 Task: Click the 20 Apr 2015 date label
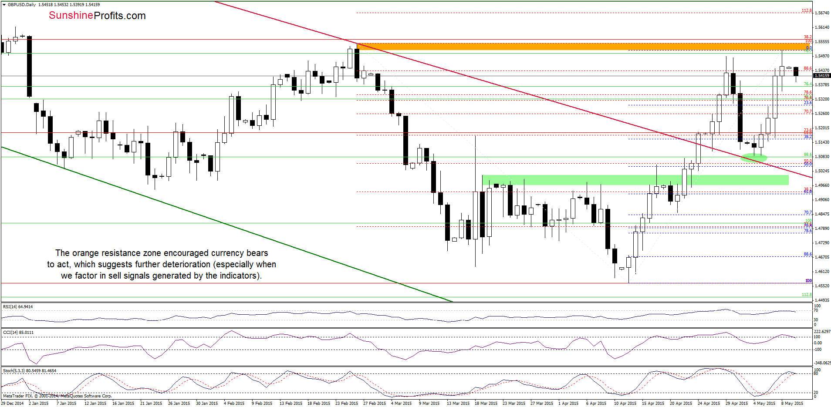coord(681,404)
